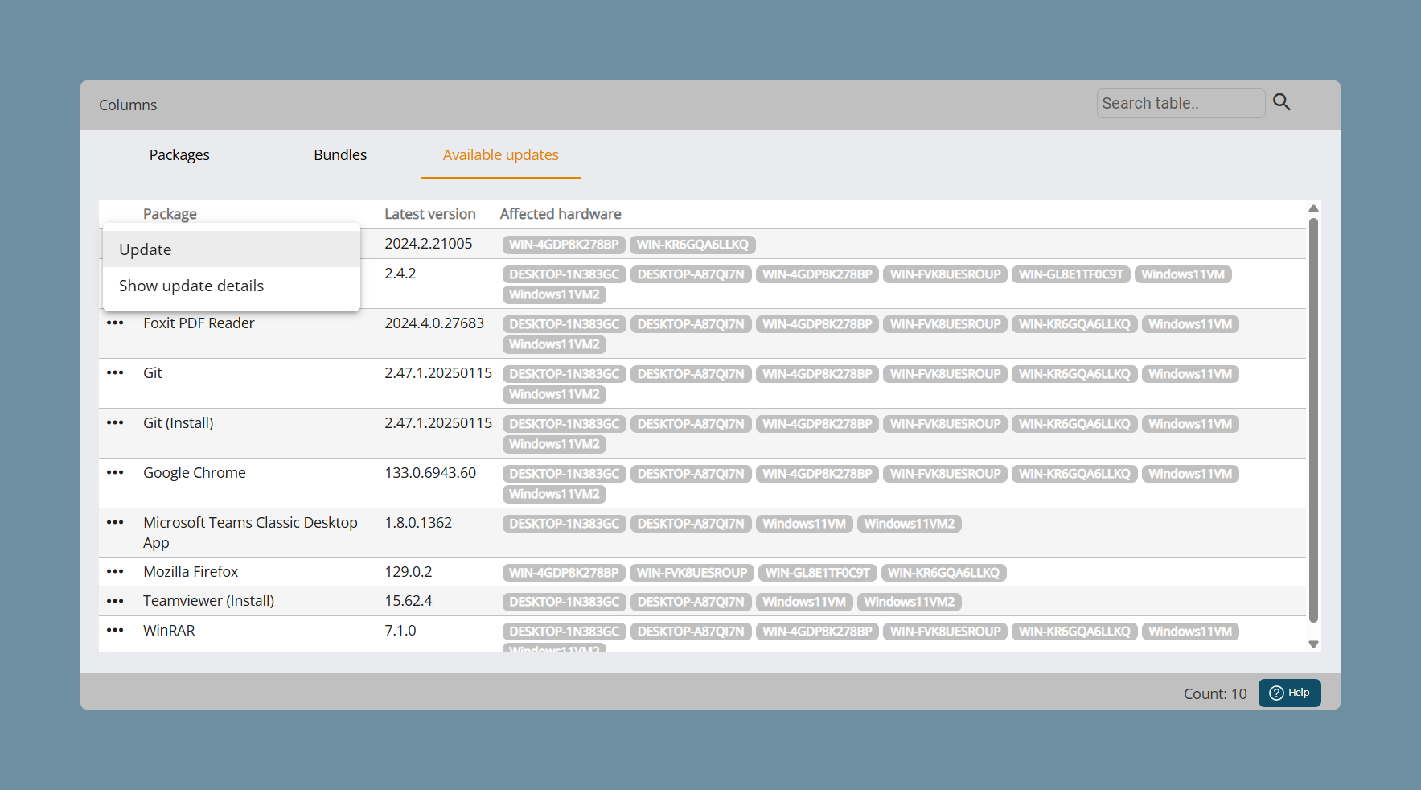This screenshot has height=790, width=1421.
Task: Click version 15.62.4 cell
Action: point(409,601)
